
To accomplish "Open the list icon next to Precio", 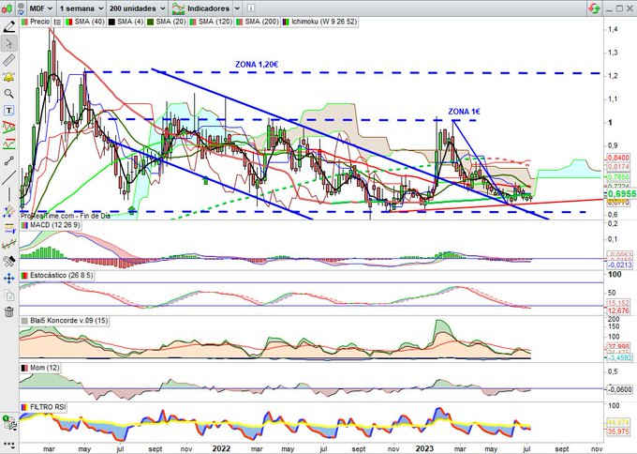I will tap(57, 22).
